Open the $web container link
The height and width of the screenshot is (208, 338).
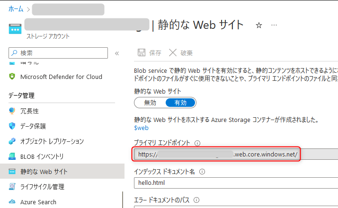pos(141,128)
